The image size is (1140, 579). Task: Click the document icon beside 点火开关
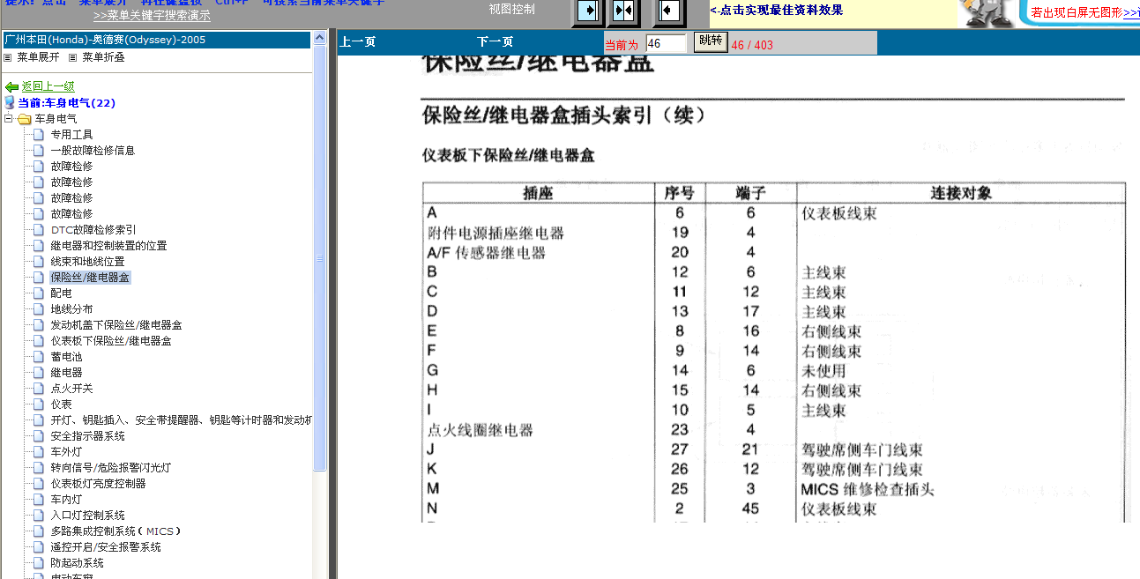coord(38,389)
